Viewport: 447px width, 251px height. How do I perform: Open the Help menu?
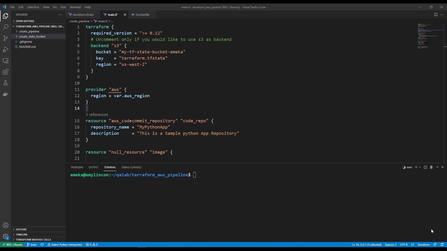(x=88, y=7)
